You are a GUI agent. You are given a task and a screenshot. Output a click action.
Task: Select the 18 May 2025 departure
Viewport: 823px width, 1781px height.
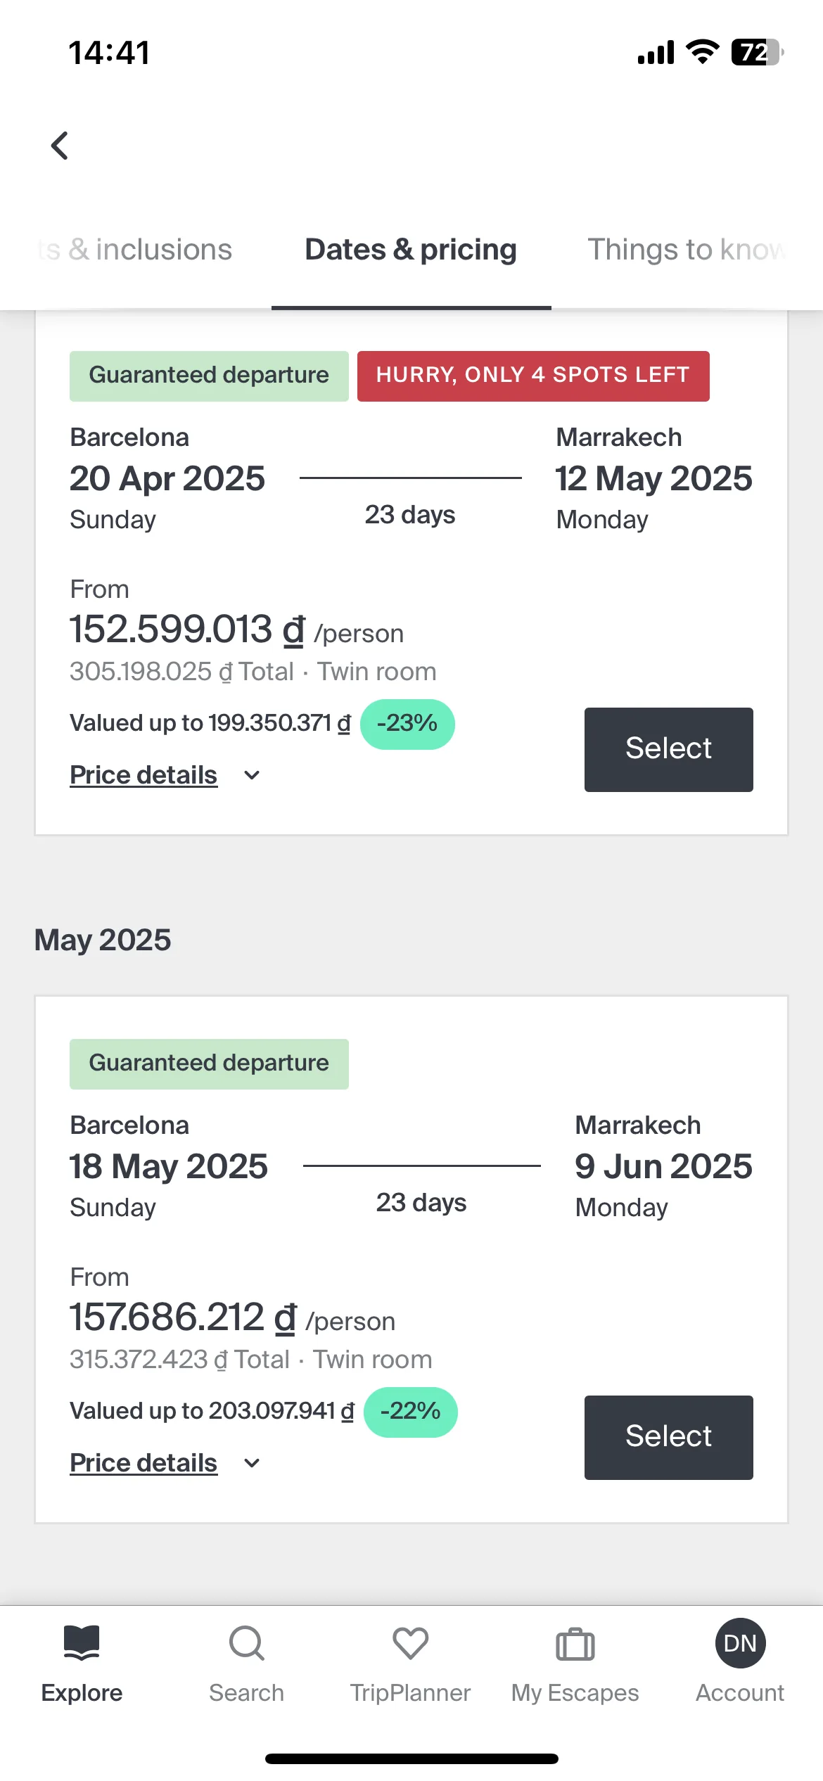[x=668, y=1437]
